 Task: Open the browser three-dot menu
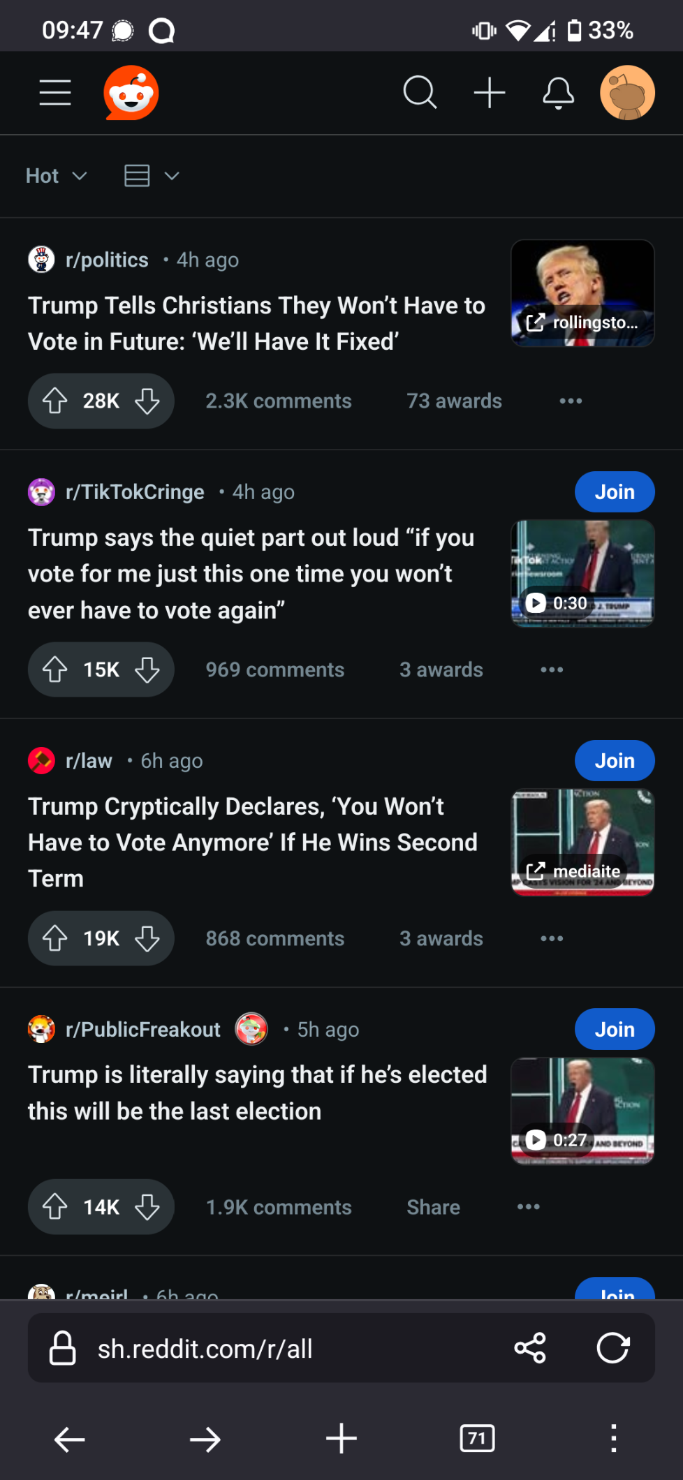pos(613,1439)
